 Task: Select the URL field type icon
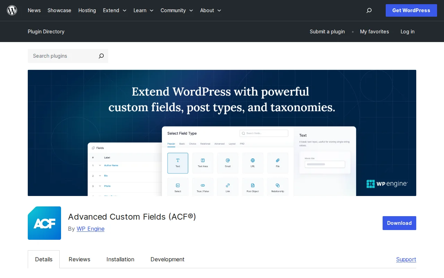pyautogui.click(x=253, y=163)
